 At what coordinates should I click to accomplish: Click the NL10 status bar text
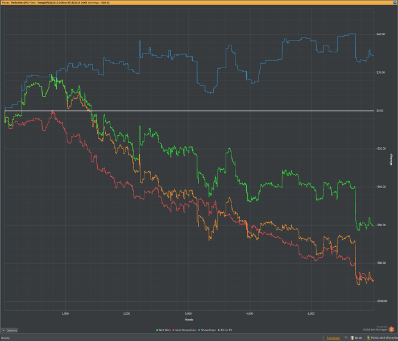[x=358, y=338]
